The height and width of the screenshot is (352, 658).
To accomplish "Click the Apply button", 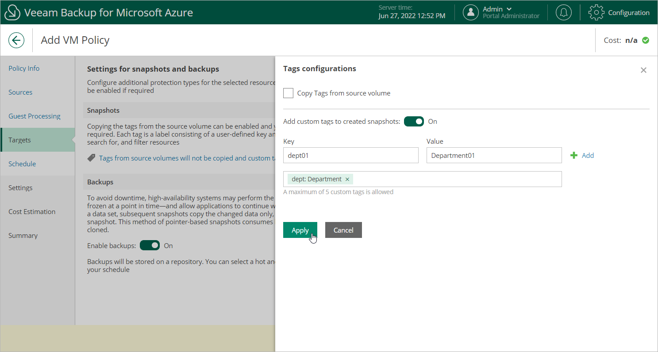I will point(300,230).
